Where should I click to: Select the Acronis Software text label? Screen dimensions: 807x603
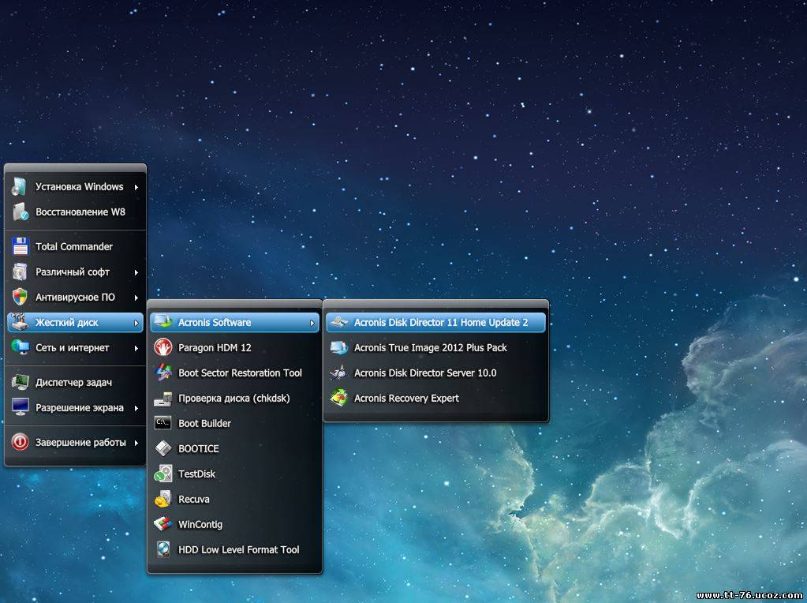(x=215, y=322)
